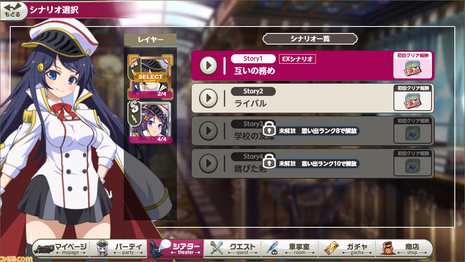
Task: Go back with the もどる bat button
Action: pyautogui.click(x=12, y=10)
